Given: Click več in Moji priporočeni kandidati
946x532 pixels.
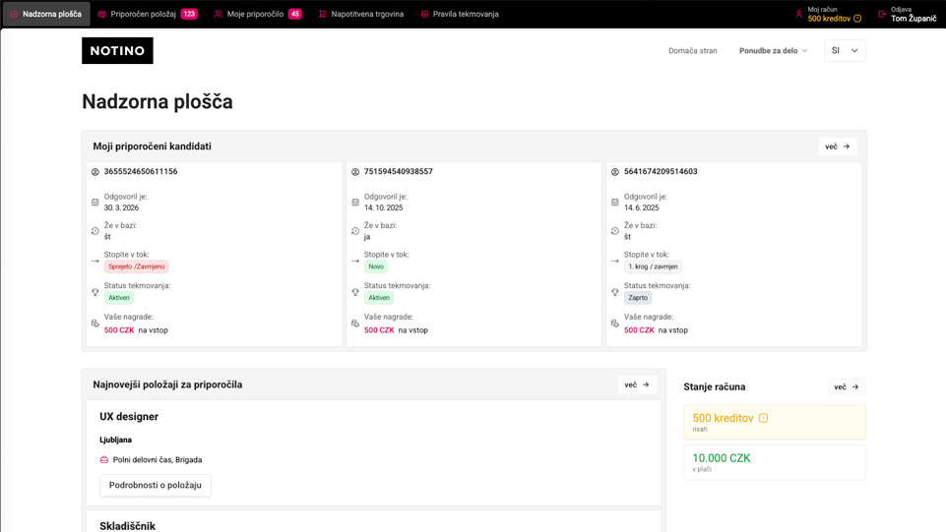Looking at the screenshot, I should [837, 147].
